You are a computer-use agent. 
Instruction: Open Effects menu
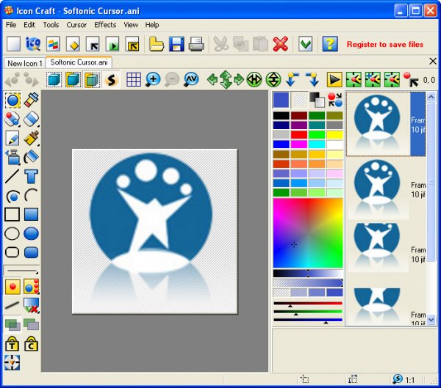tap(105, 25)
